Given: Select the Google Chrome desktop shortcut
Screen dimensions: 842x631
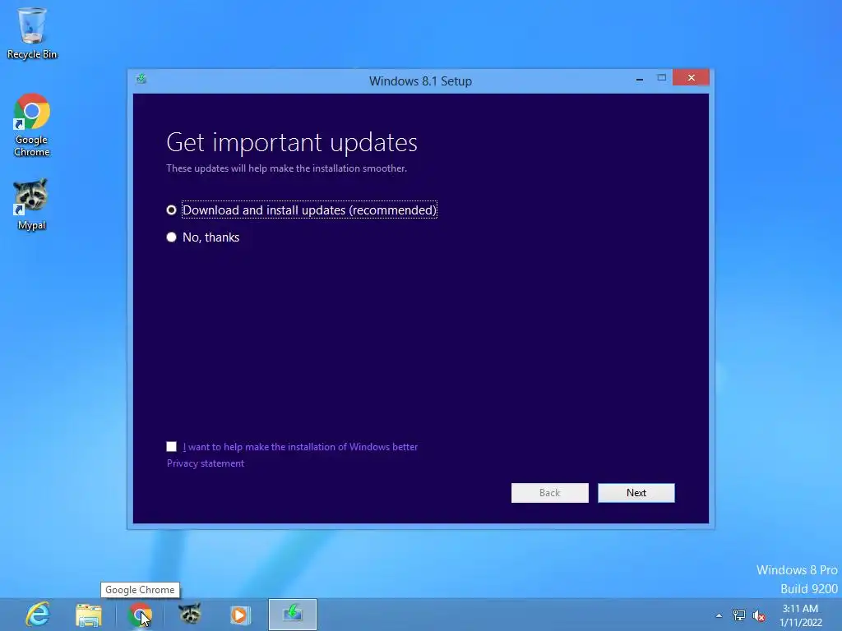Looking at the screenshot, I should tap(32, 125).
